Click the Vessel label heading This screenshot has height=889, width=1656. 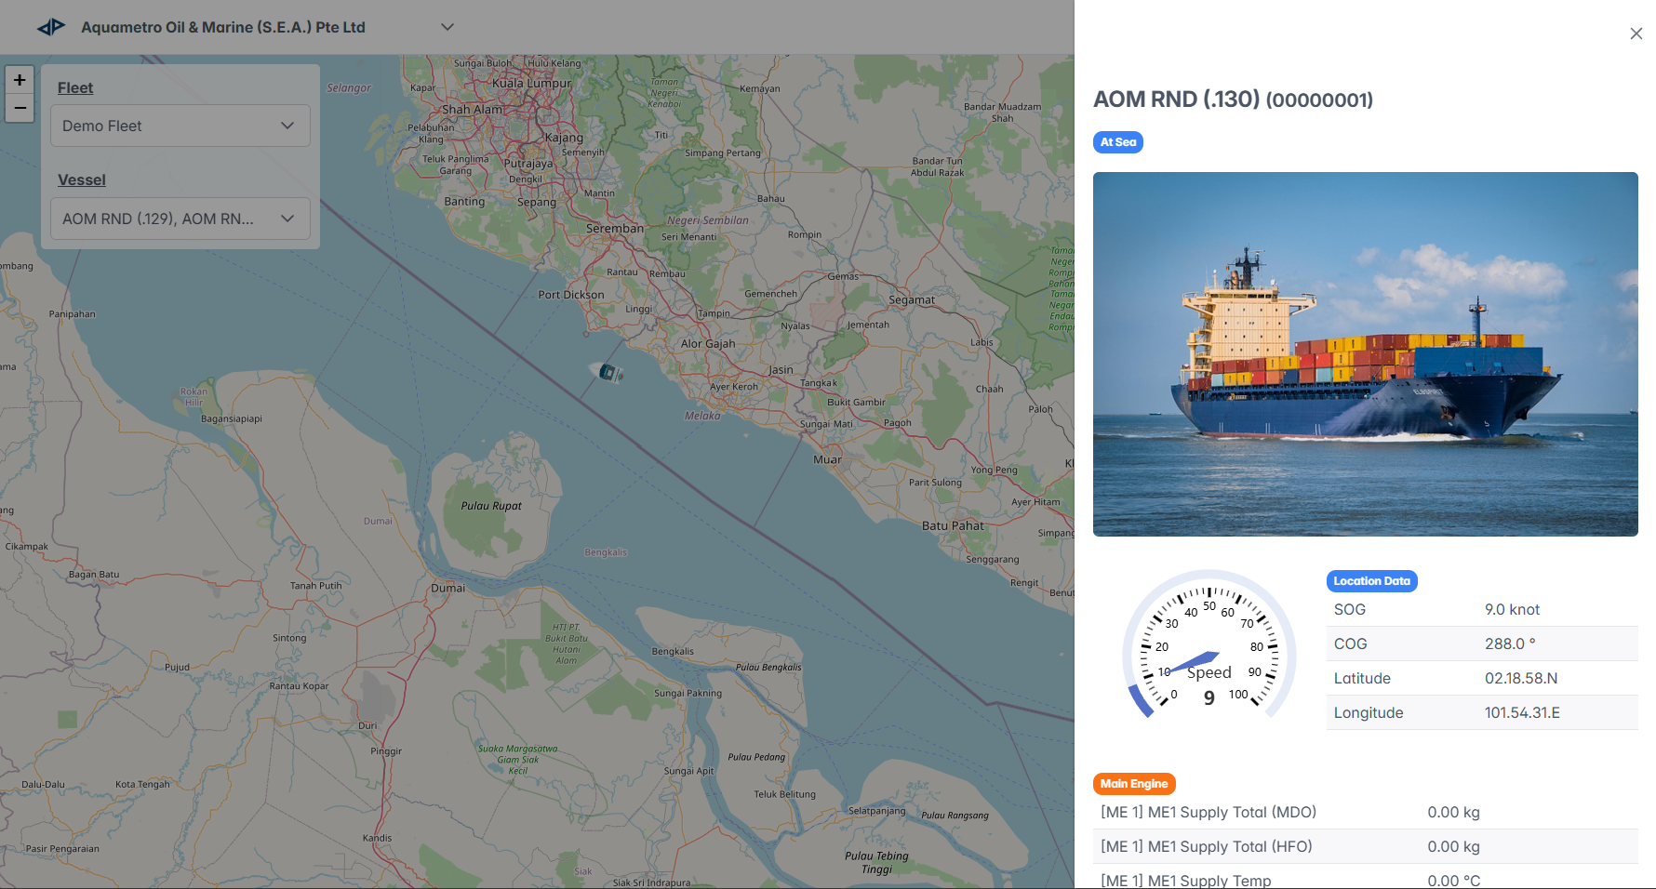tap(82, 179)
